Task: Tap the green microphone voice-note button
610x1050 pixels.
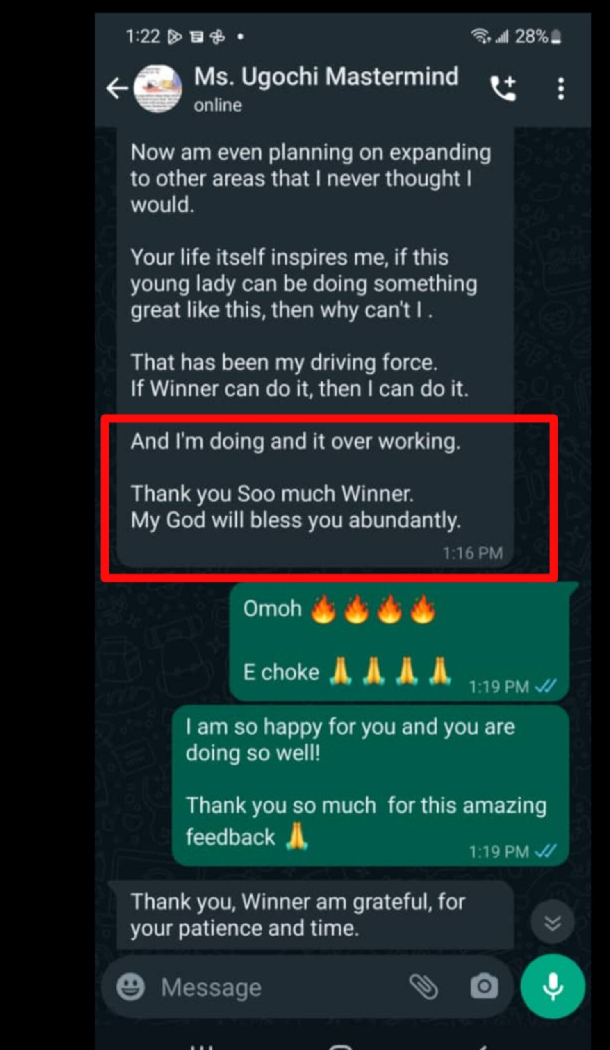Action: [553, 987]
